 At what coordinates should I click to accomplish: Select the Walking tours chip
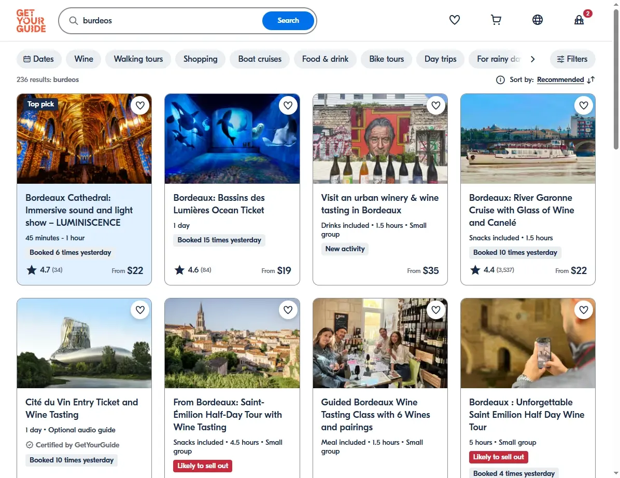pyautogui.click(x=138, y=59)
